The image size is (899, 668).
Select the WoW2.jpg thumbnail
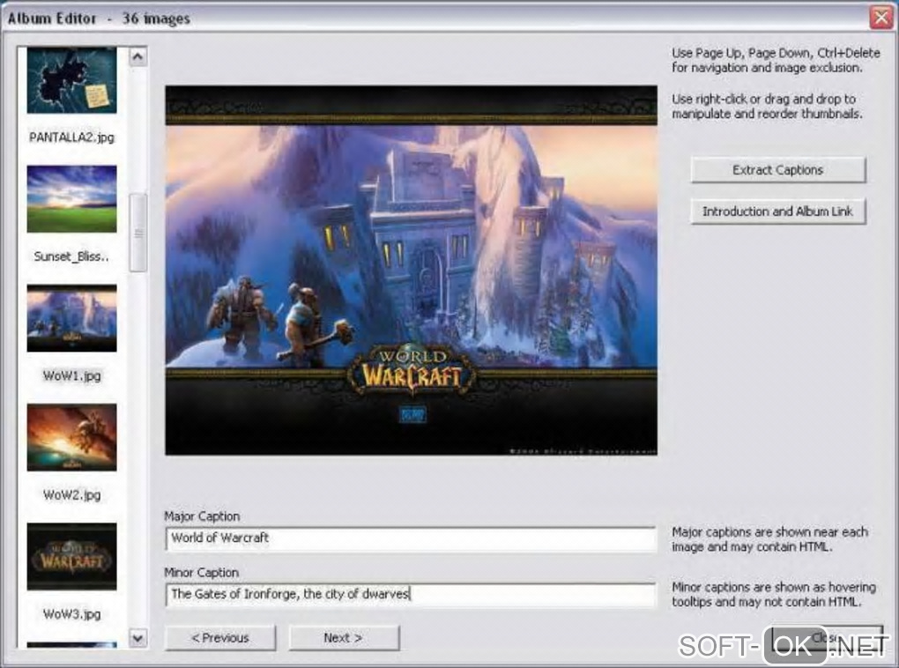click(x=71, y=437)
